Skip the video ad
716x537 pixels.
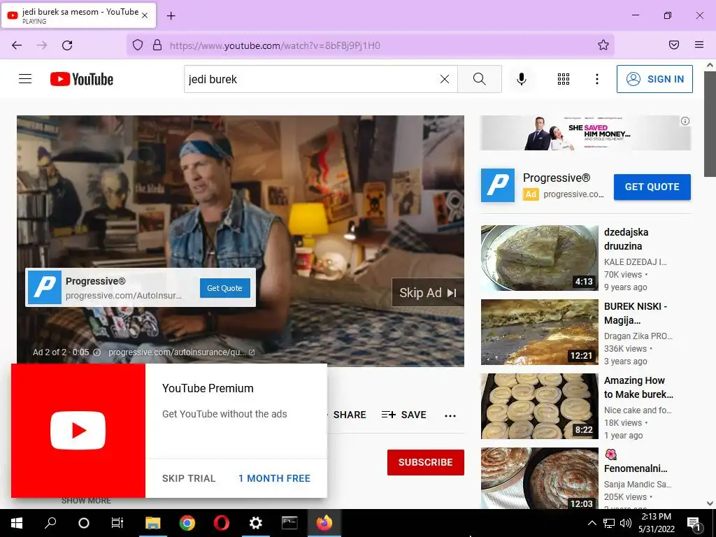(428, 293)
